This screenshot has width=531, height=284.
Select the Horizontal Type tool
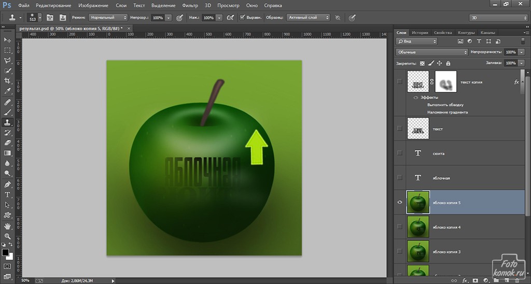7,195
